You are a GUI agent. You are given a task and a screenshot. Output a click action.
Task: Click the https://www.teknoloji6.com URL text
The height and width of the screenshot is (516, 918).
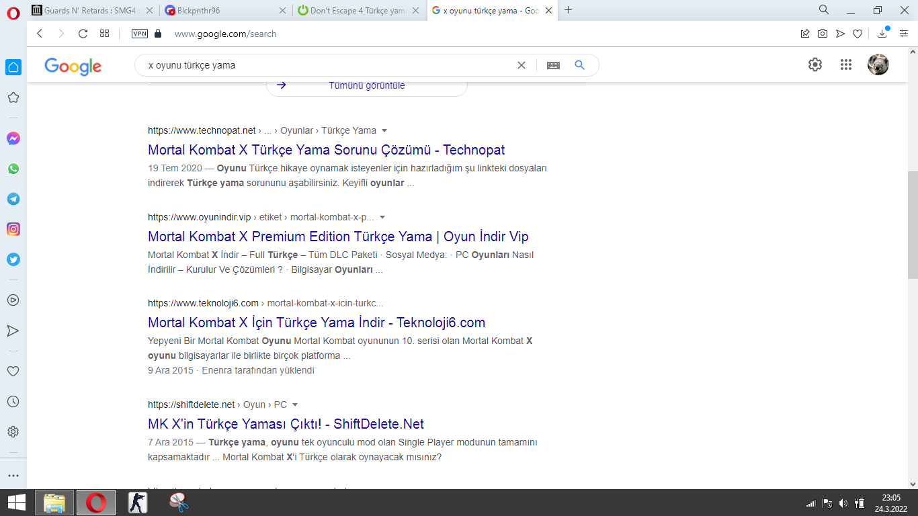203,303
